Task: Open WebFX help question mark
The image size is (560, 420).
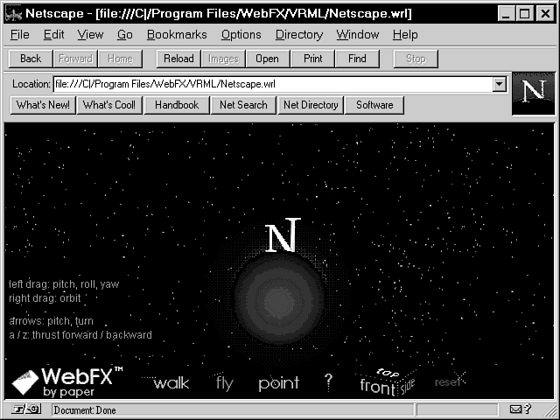Action: point(329,381)
